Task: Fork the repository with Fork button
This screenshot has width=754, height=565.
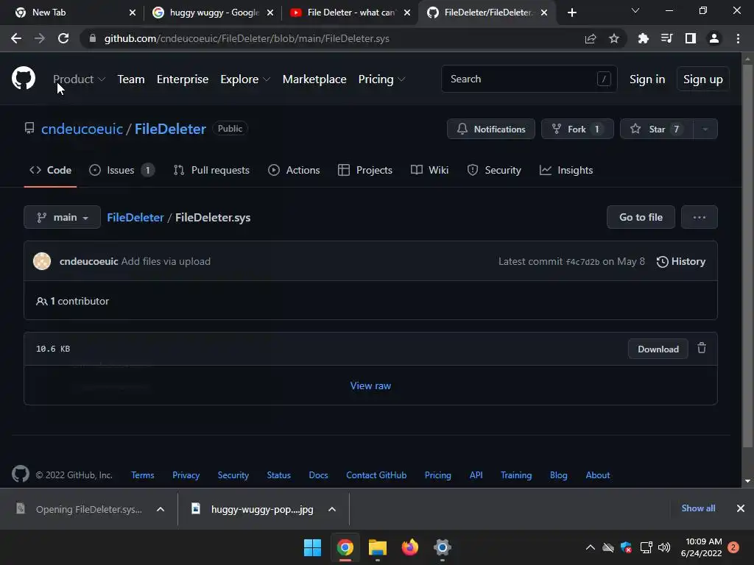Action: (x=577, y=129)
